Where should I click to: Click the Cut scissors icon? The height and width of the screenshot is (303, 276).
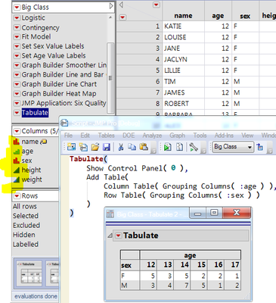click(121, 147)
